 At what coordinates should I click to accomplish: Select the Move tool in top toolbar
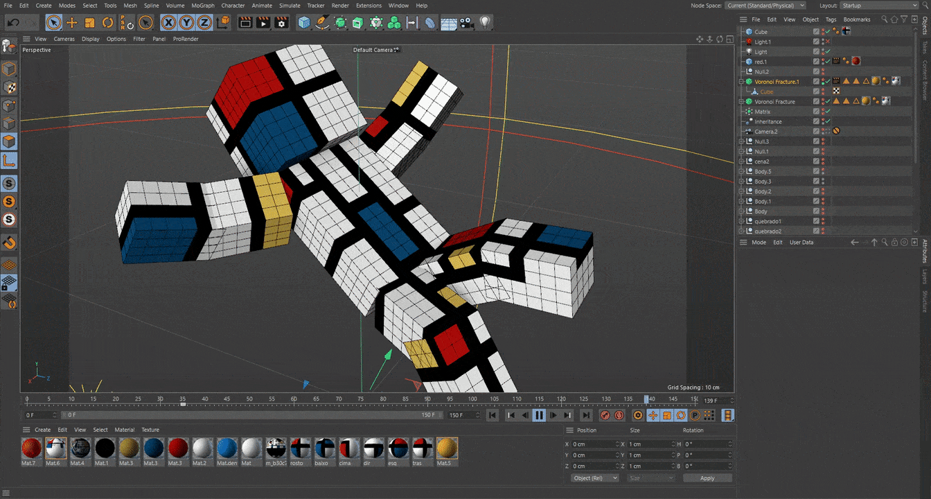(71, 23)
